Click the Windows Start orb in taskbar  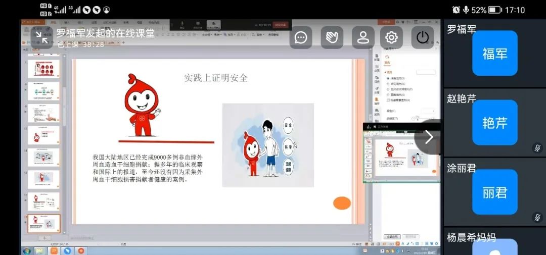tap(26, 251)
